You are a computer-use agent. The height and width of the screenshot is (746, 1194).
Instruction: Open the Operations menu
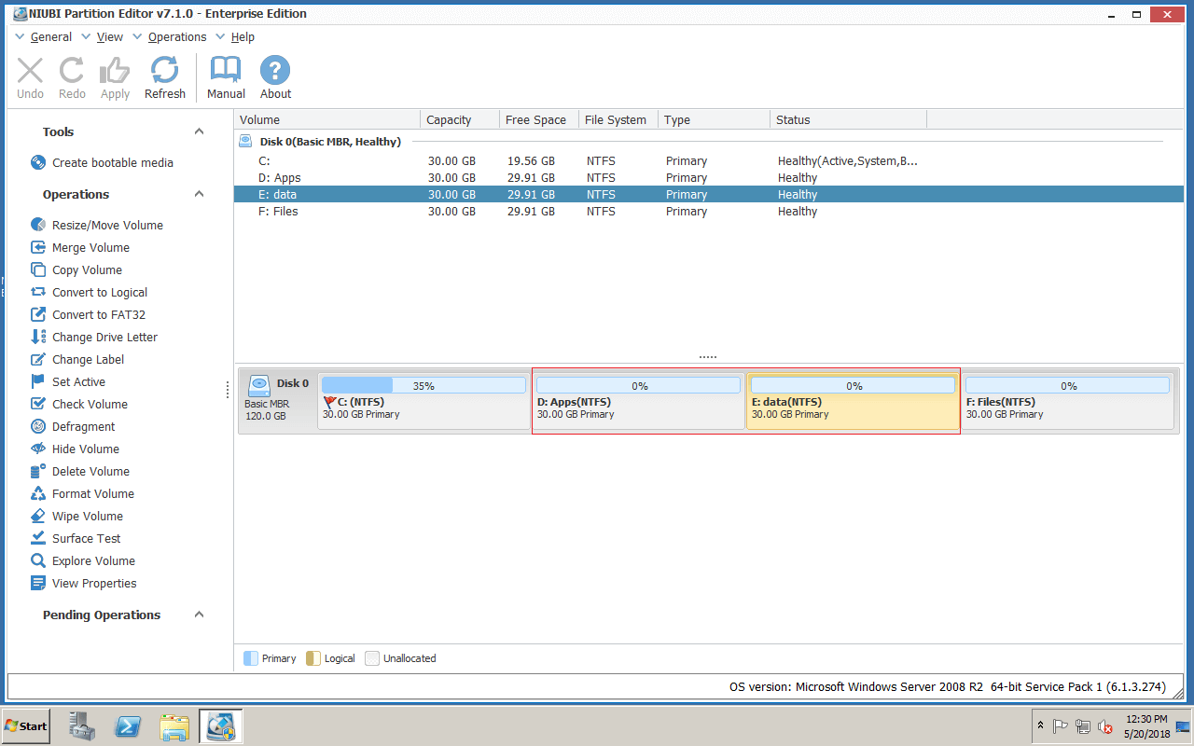[x=176, y=36]
